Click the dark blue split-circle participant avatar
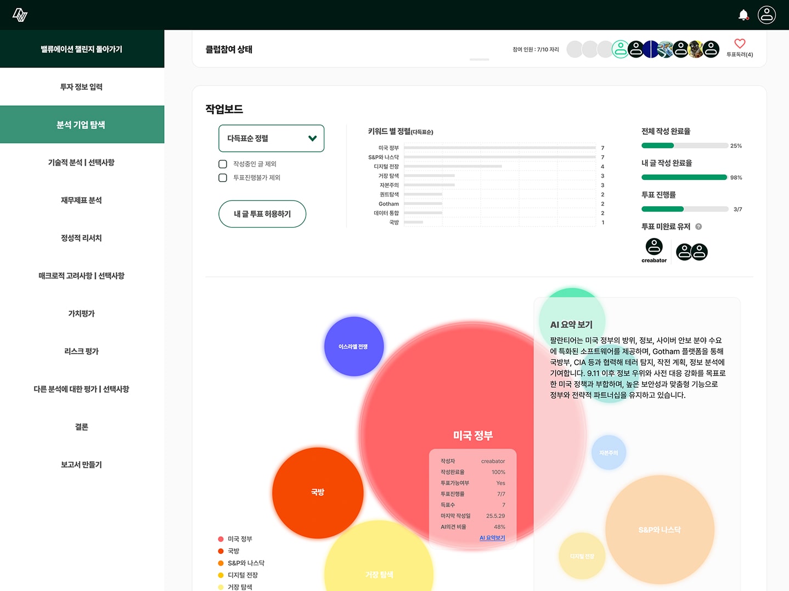789x591 pixels. coord(651,49)
